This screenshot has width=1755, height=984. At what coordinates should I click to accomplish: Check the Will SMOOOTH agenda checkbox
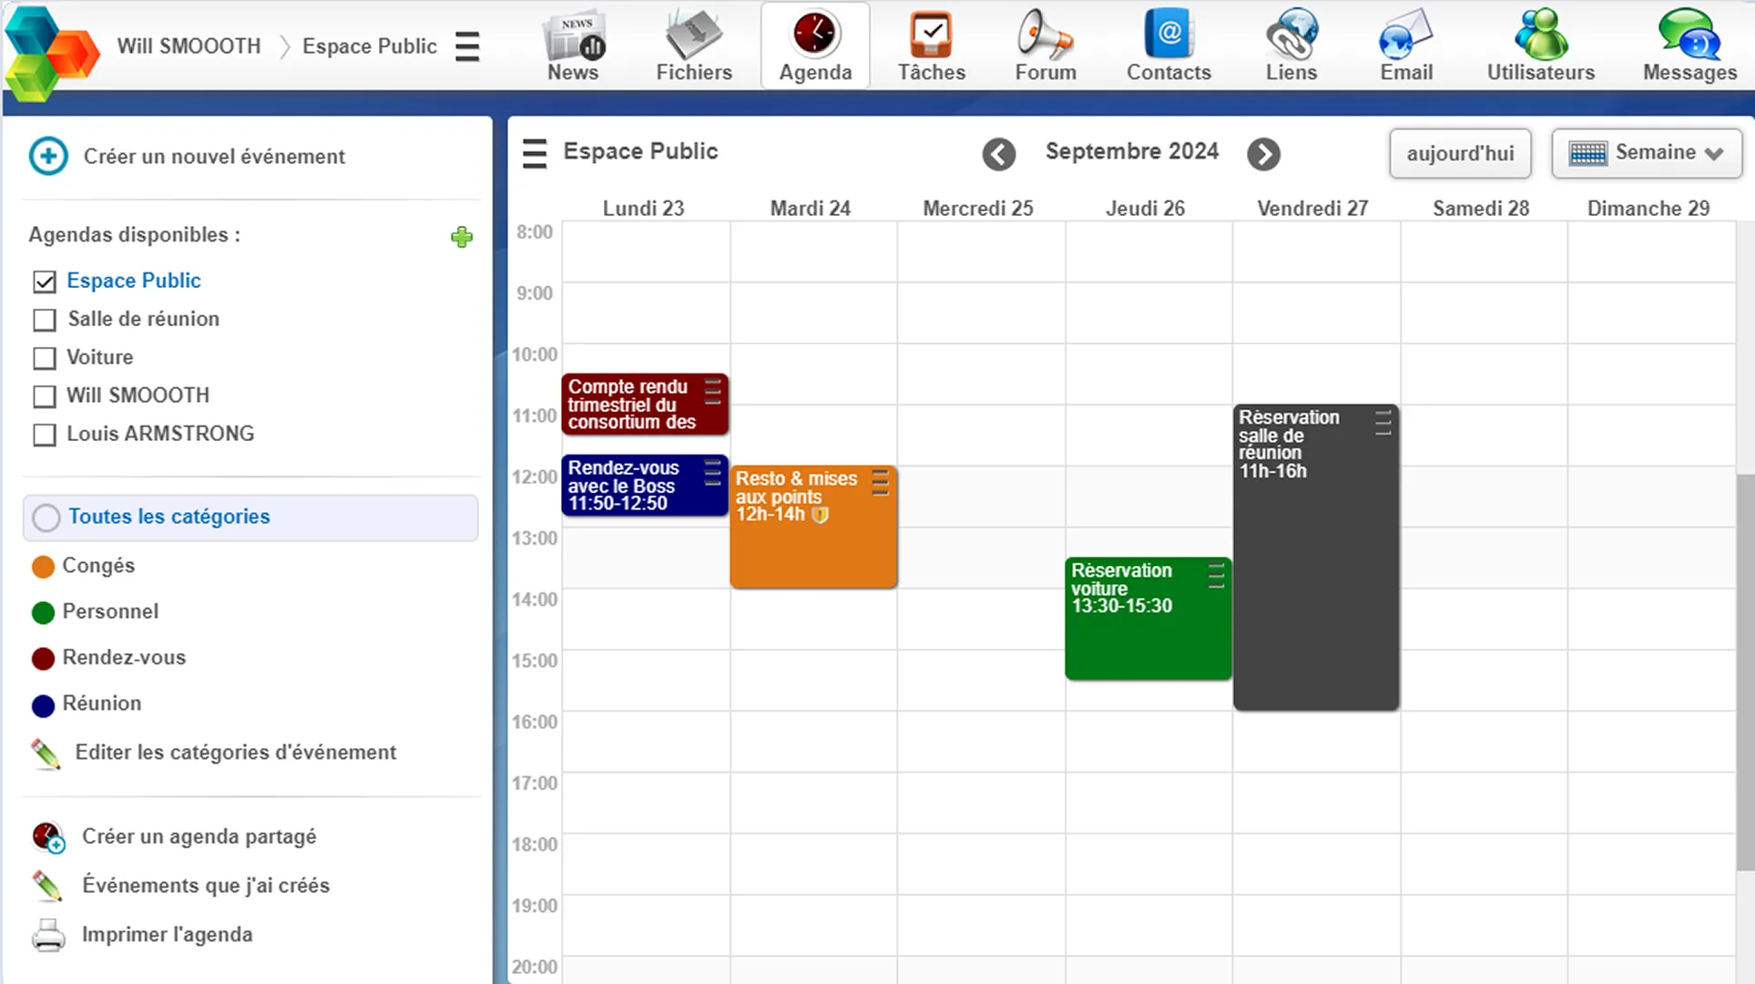point(44,396)
